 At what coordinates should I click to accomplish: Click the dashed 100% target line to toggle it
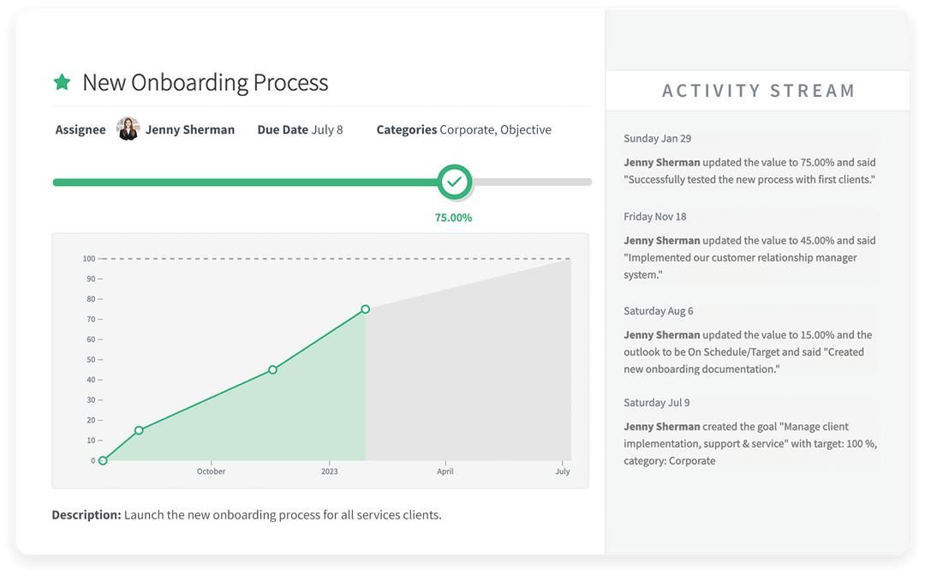click(x=343, y=257)
